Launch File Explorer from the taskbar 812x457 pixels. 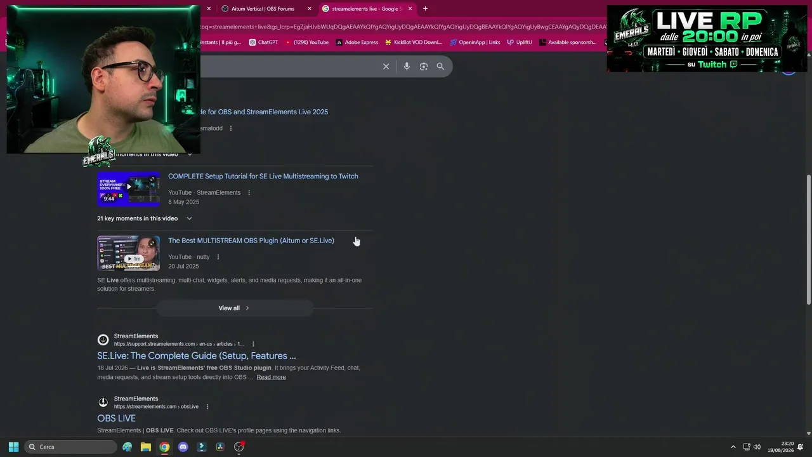point(146,447)
